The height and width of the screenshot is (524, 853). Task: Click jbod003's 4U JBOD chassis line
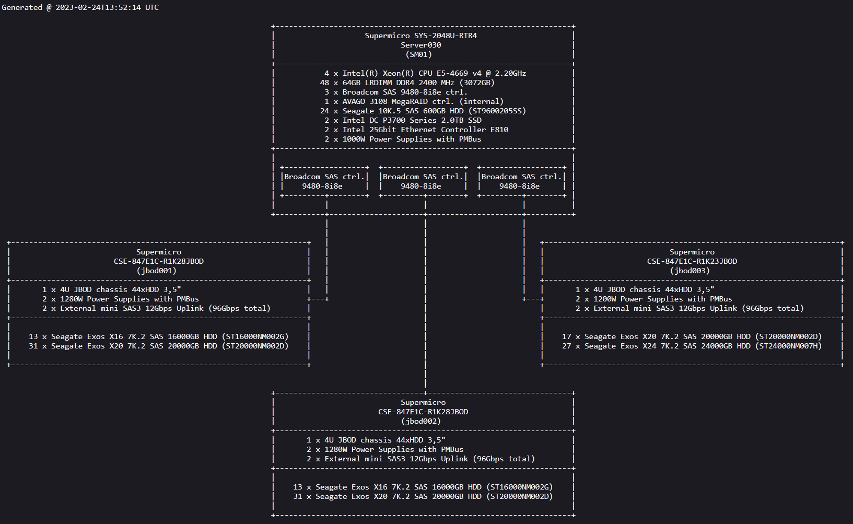click(645, 289)
